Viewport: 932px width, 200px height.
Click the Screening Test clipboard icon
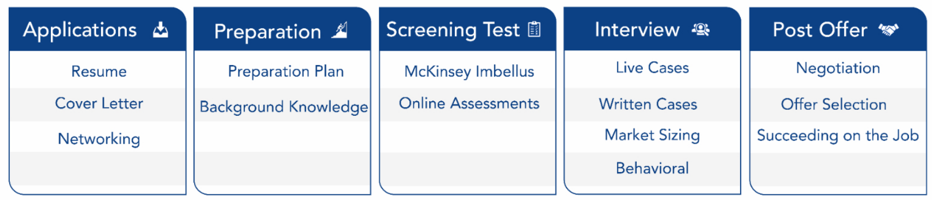point(534,29)
